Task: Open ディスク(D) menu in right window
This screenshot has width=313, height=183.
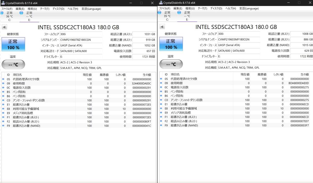Action: [216, 8]
